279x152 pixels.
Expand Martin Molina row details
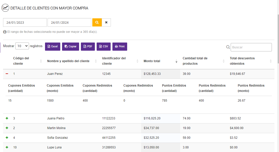click(x=7, y=128)
